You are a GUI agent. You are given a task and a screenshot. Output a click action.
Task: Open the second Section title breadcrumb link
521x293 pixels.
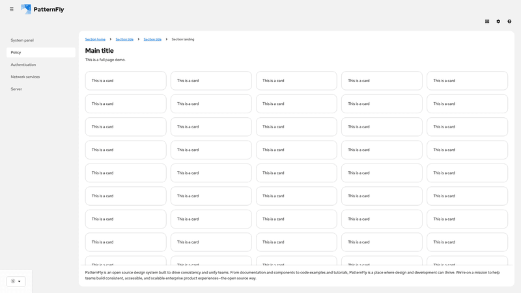point(152,39)
